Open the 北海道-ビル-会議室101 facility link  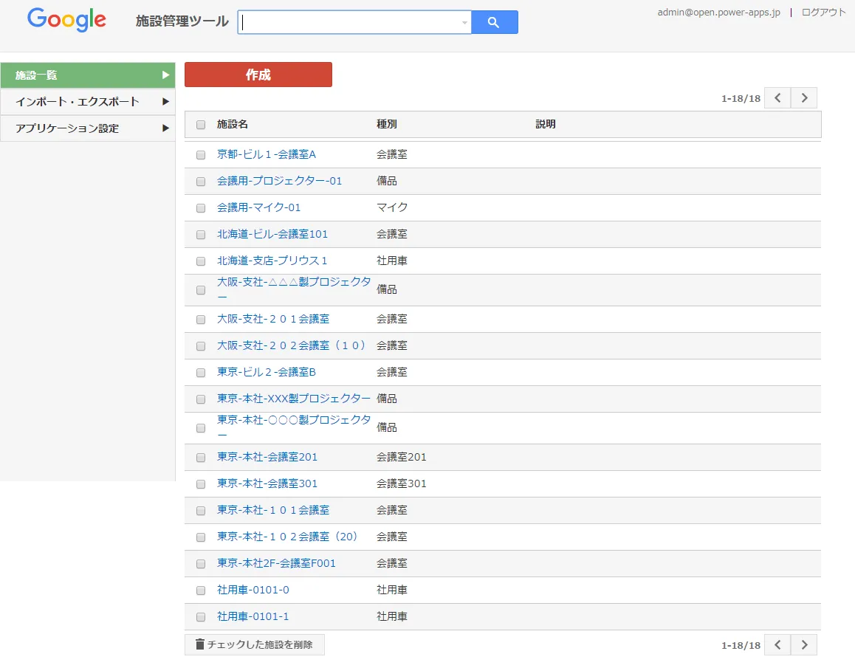pos(272,234)
